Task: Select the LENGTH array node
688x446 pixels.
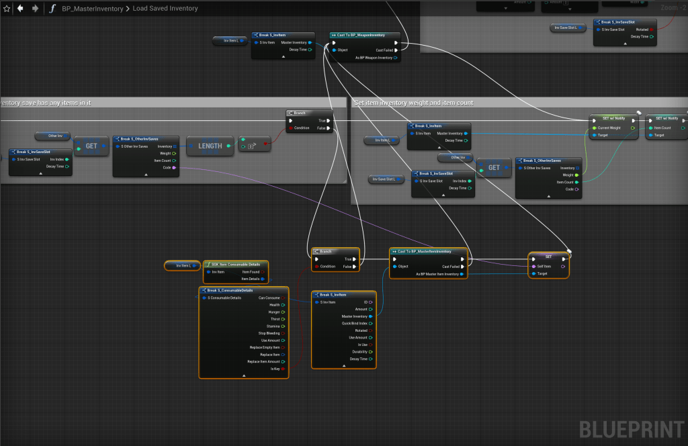Action: click(210, 146)
